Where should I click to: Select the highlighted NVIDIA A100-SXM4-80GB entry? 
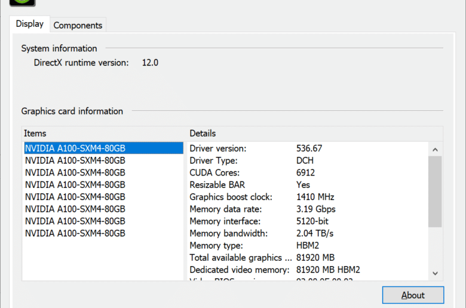click(104, 148)
